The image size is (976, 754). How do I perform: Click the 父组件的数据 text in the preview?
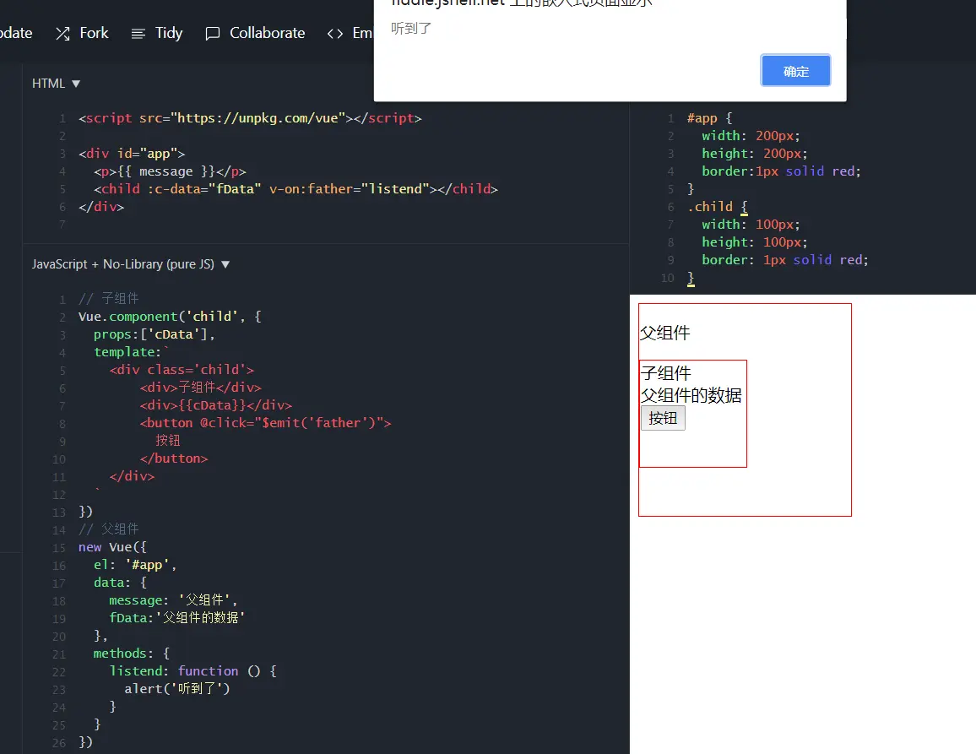pyautogui.click(x=691, y=395)
